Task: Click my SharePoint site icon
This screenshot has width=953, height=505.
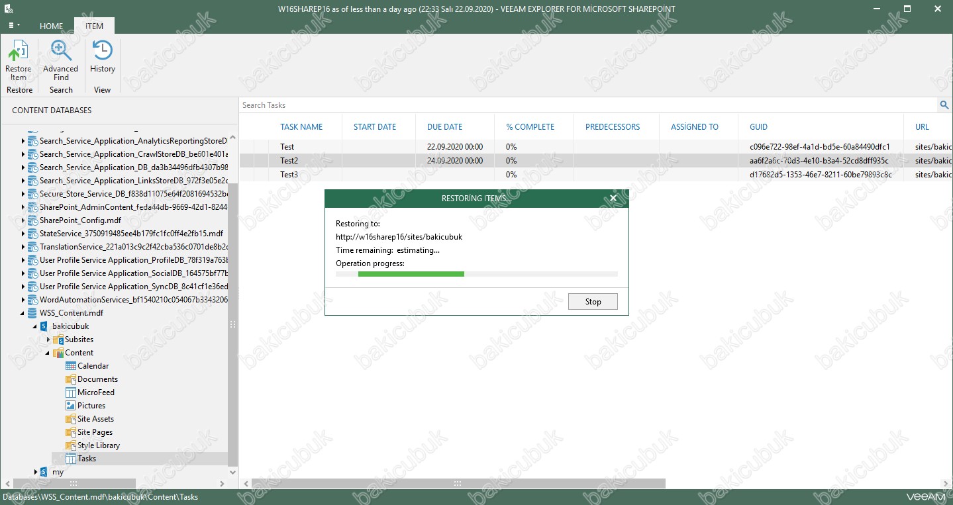Action: [44, 472]
